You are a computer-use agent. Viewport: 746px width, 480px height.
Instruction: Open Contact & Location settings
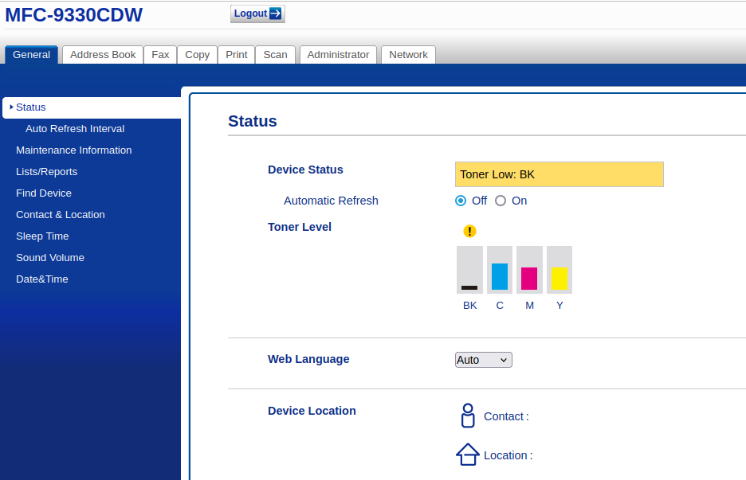[61, 214]
